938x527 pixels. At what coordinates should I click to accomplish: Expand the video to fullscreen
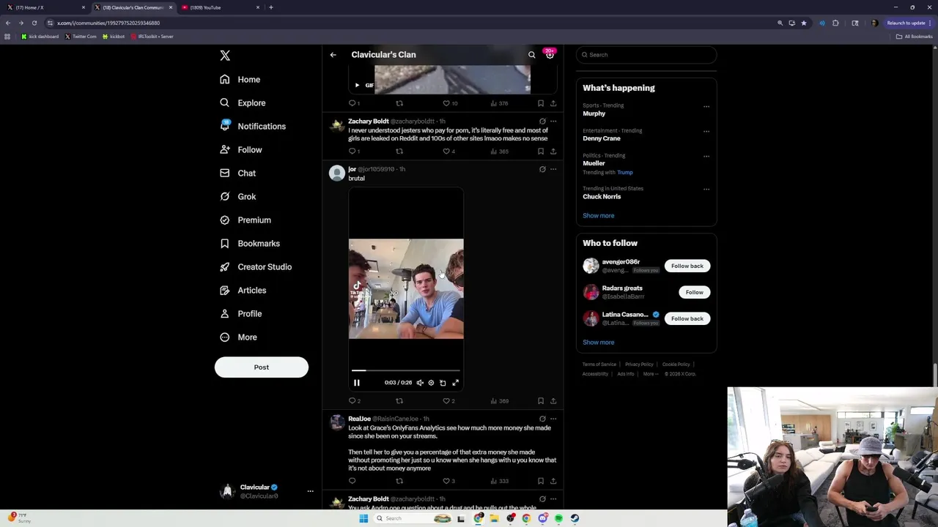pos(455,383)
